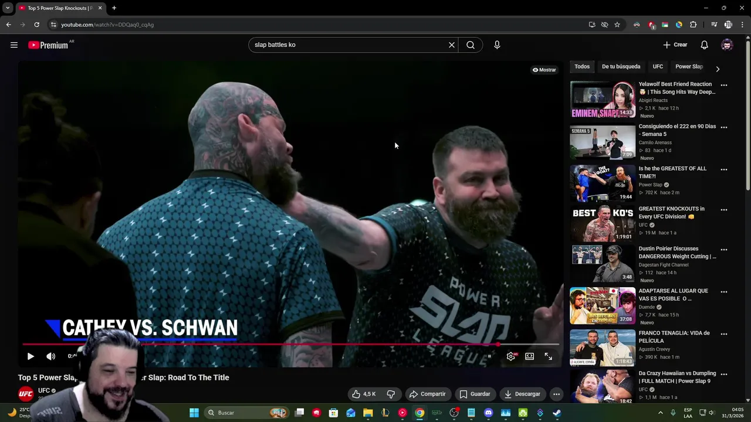Click install app icon in address bar
Image resolution: width=751 pixels, height=422 pixels.
(x=592, y=25)
